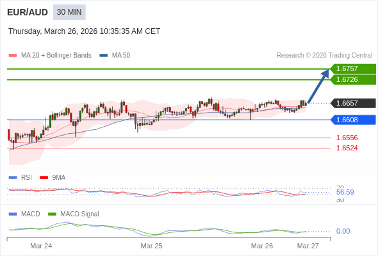Click the 9MA legend label
The image size is (378, 256).
[59, 177]
